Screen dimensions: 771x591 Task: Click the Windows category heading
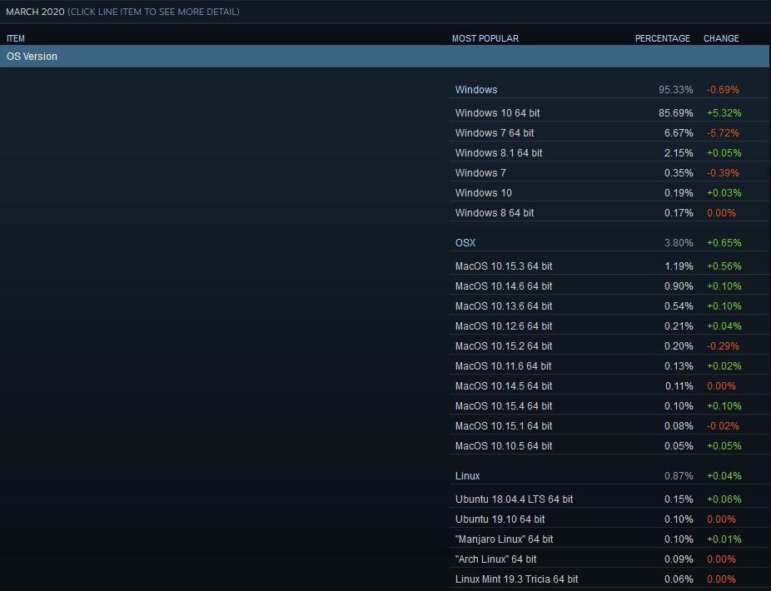[476, 90]
